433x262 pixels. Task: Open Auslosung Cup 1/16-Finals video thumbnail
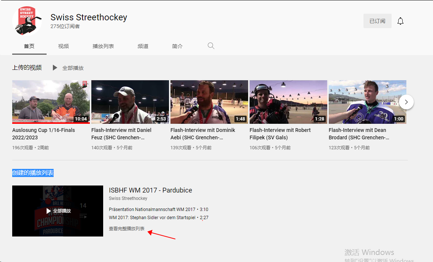[x=51, y=102]
